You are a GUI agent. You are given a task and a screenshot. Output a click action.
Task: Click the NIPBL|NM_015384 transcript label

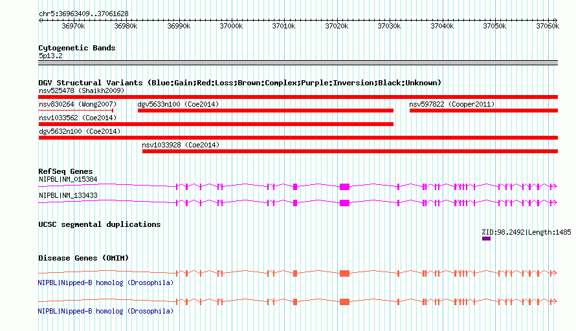click(68, 180)
